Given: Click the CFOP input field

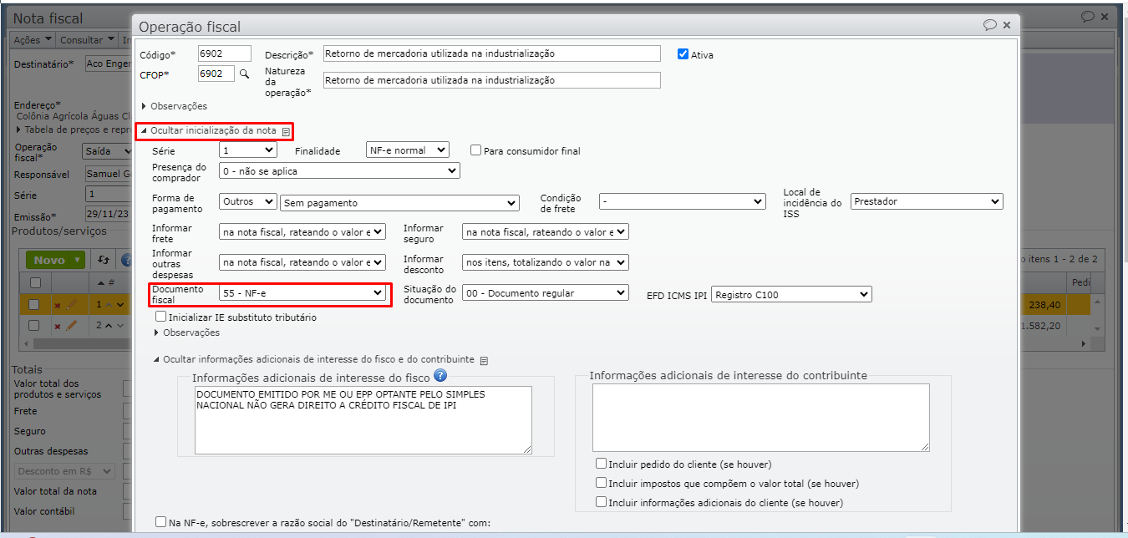Looking at the screenshot, I should click(216, 74).
